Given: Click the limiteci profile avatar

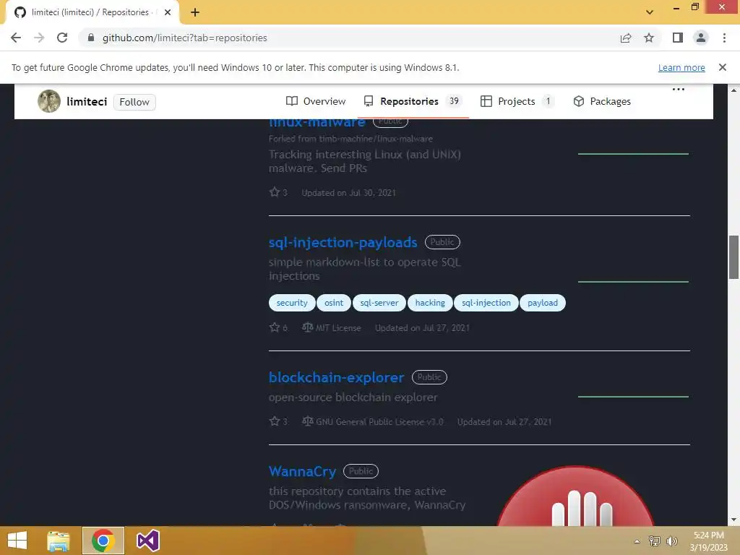Looking at the screenshot, I should coord(49,101).
